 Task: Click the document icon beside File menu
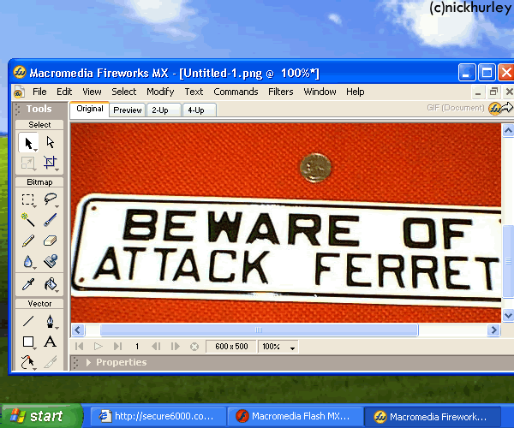(x=19, y=92)
